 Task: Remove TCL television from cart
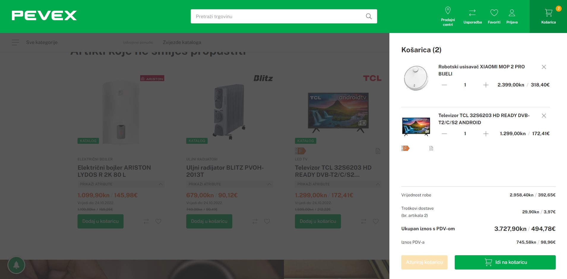[x=544, y=116]
